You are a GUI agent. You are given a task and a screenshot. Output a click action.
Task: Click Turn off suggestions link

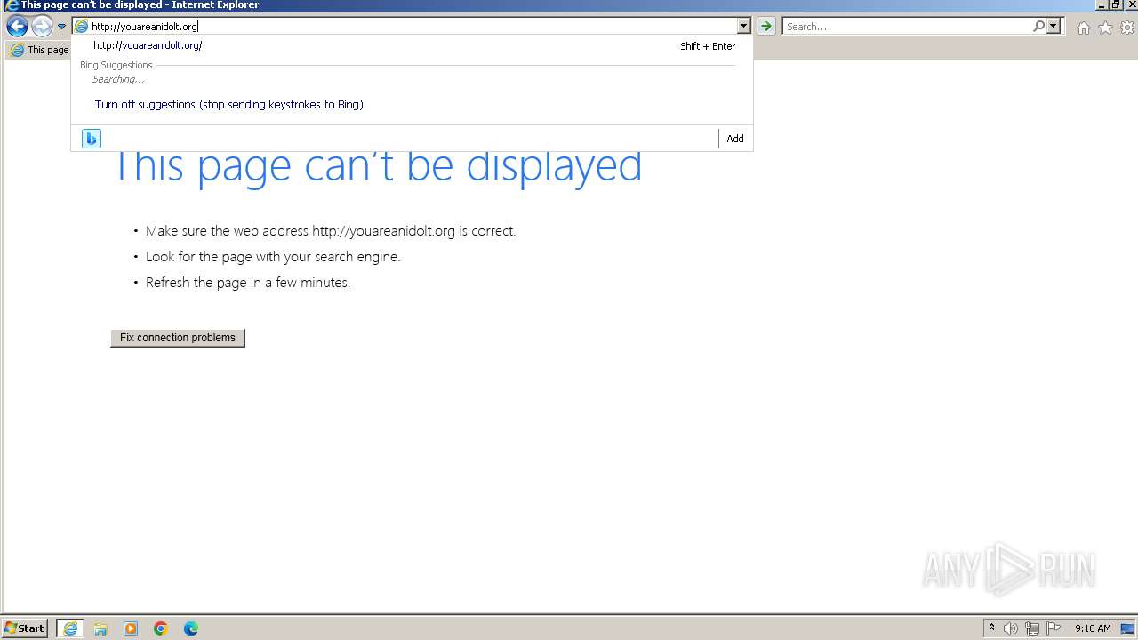pyautogui.click(x=229, y=104)
